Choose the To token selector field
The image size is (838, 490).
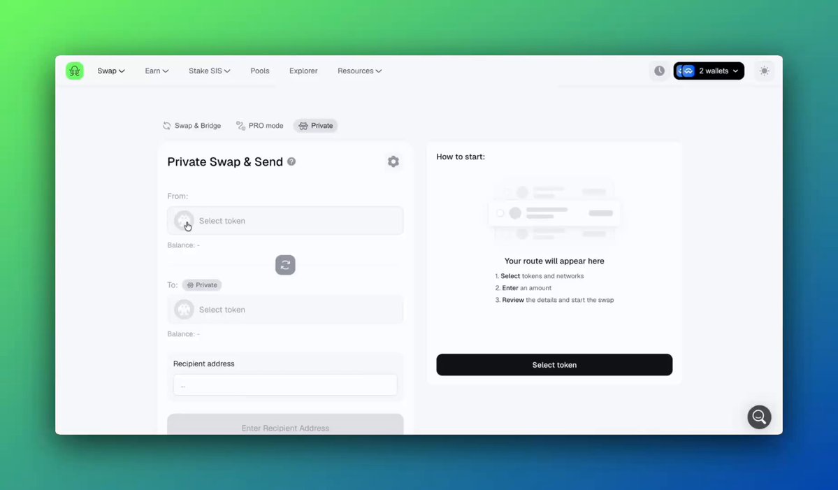[x=285, y=310]
